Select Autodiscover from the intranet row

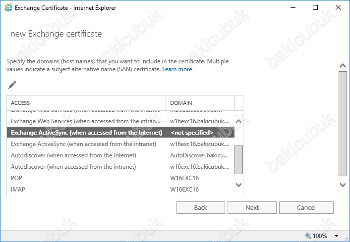coord(120,167)
